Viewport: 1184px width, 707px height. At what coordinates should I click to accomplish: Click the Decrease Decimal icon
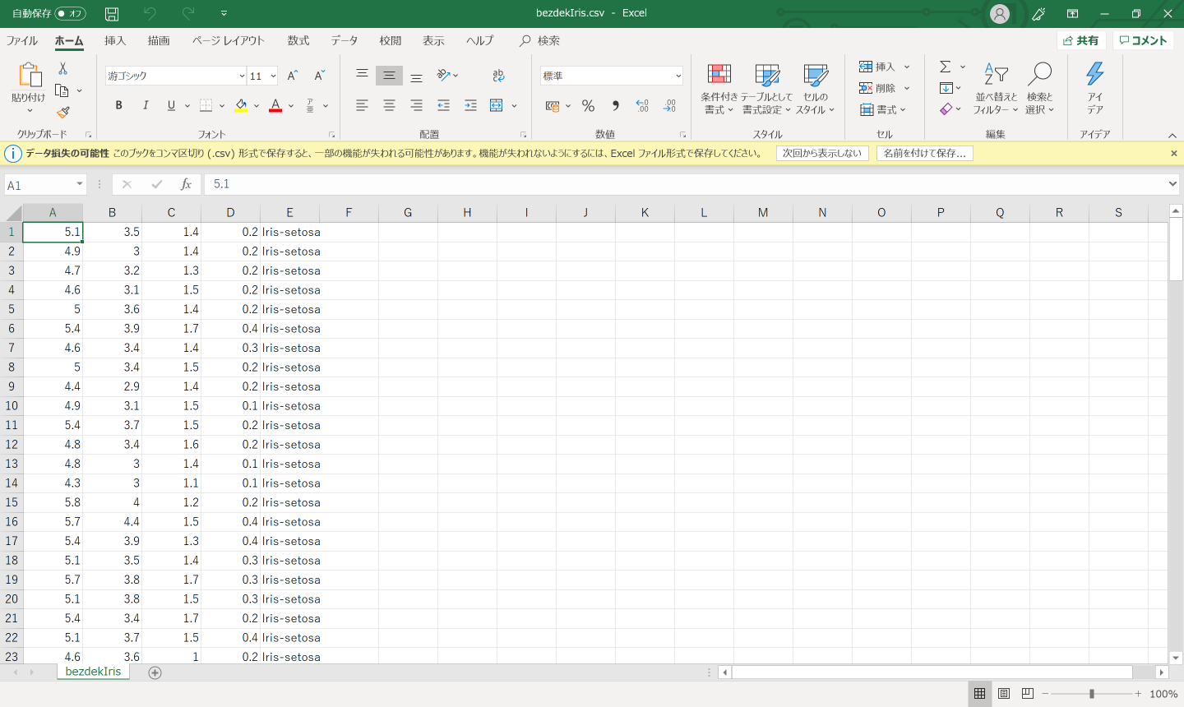pyautogui.click(x=669, y=105)
